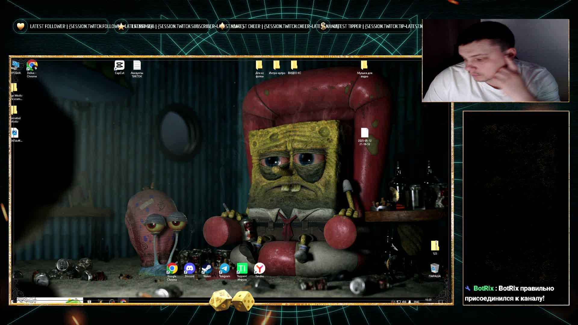Open the ПАРАША recycle bin
The height and width of the screenshot is (325, 578).
(435, 270)
